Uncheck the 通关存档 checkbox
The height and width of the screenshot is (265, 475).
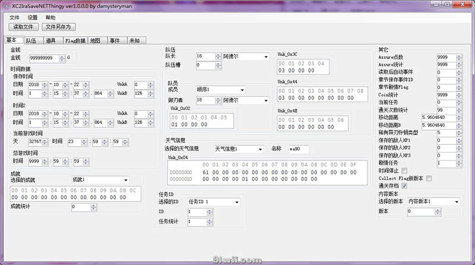[x=421, y=186]
